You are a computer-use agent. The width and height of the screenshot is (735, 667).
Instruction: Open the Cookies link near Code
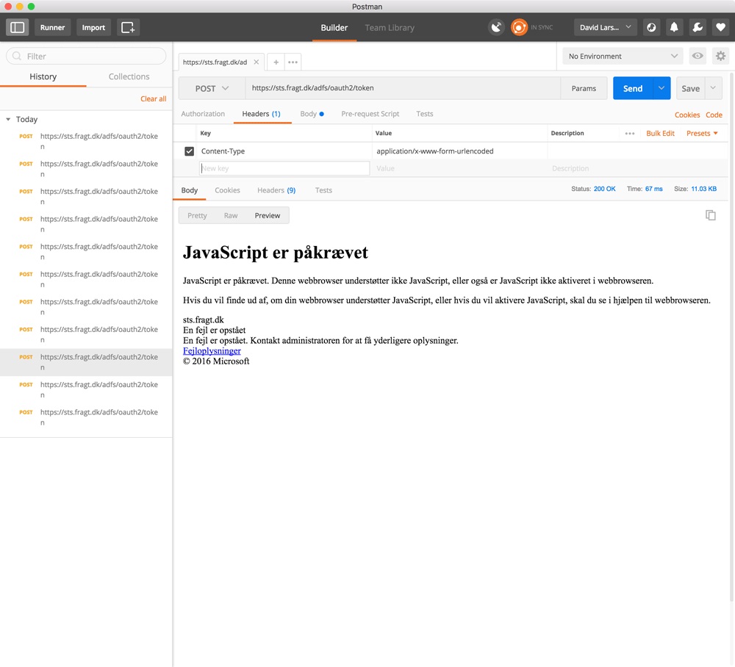[687, 115]
